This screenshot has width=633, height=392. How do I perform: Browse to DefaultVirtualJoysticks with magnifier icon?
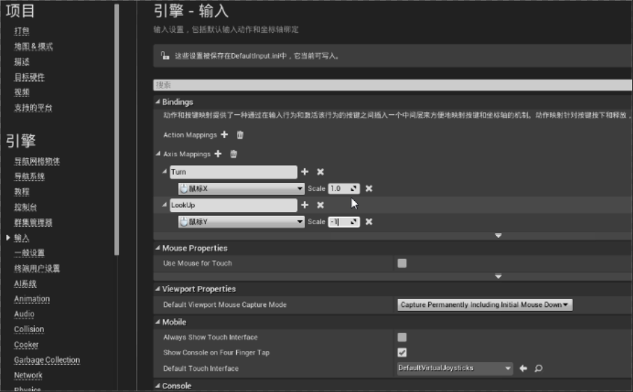tap(539, 368)
